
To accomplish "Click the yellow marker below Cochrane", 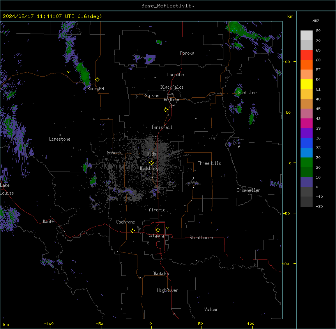I will (133, 231).
